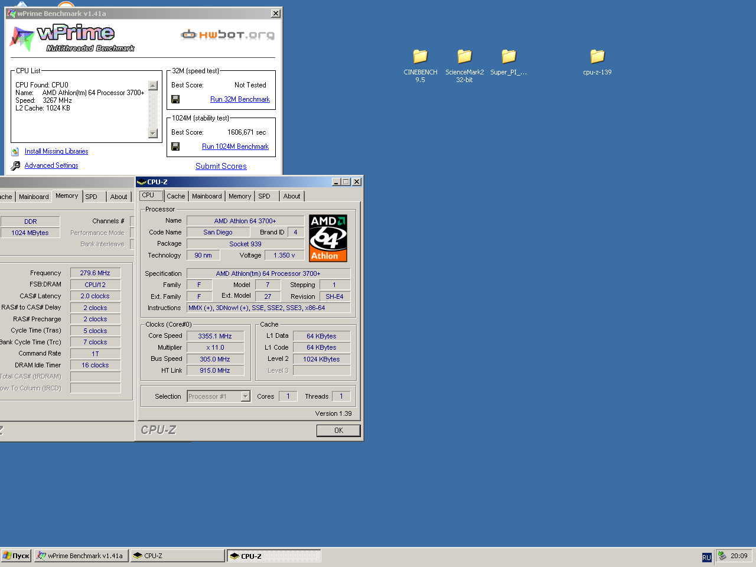Click the Core Speed 3355.1 MHz field

(x=215, y=336)
